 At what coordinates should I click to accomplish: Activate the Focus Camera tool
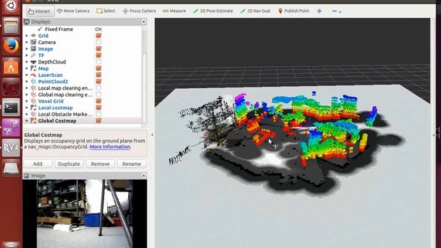139,11
